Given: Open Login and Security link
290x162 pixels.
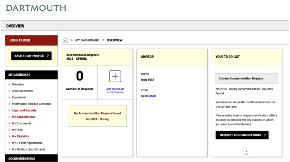Looking at the screenshot, I should pos(24,110).
